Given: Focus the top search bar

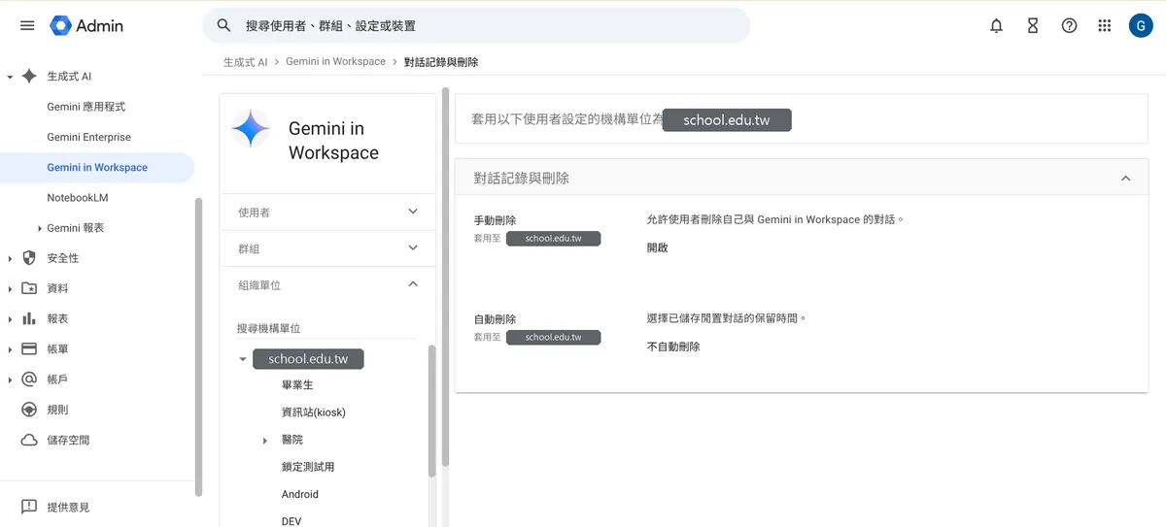Looking at the screenshot, I should pyautogui.click(x=476, y=26).
